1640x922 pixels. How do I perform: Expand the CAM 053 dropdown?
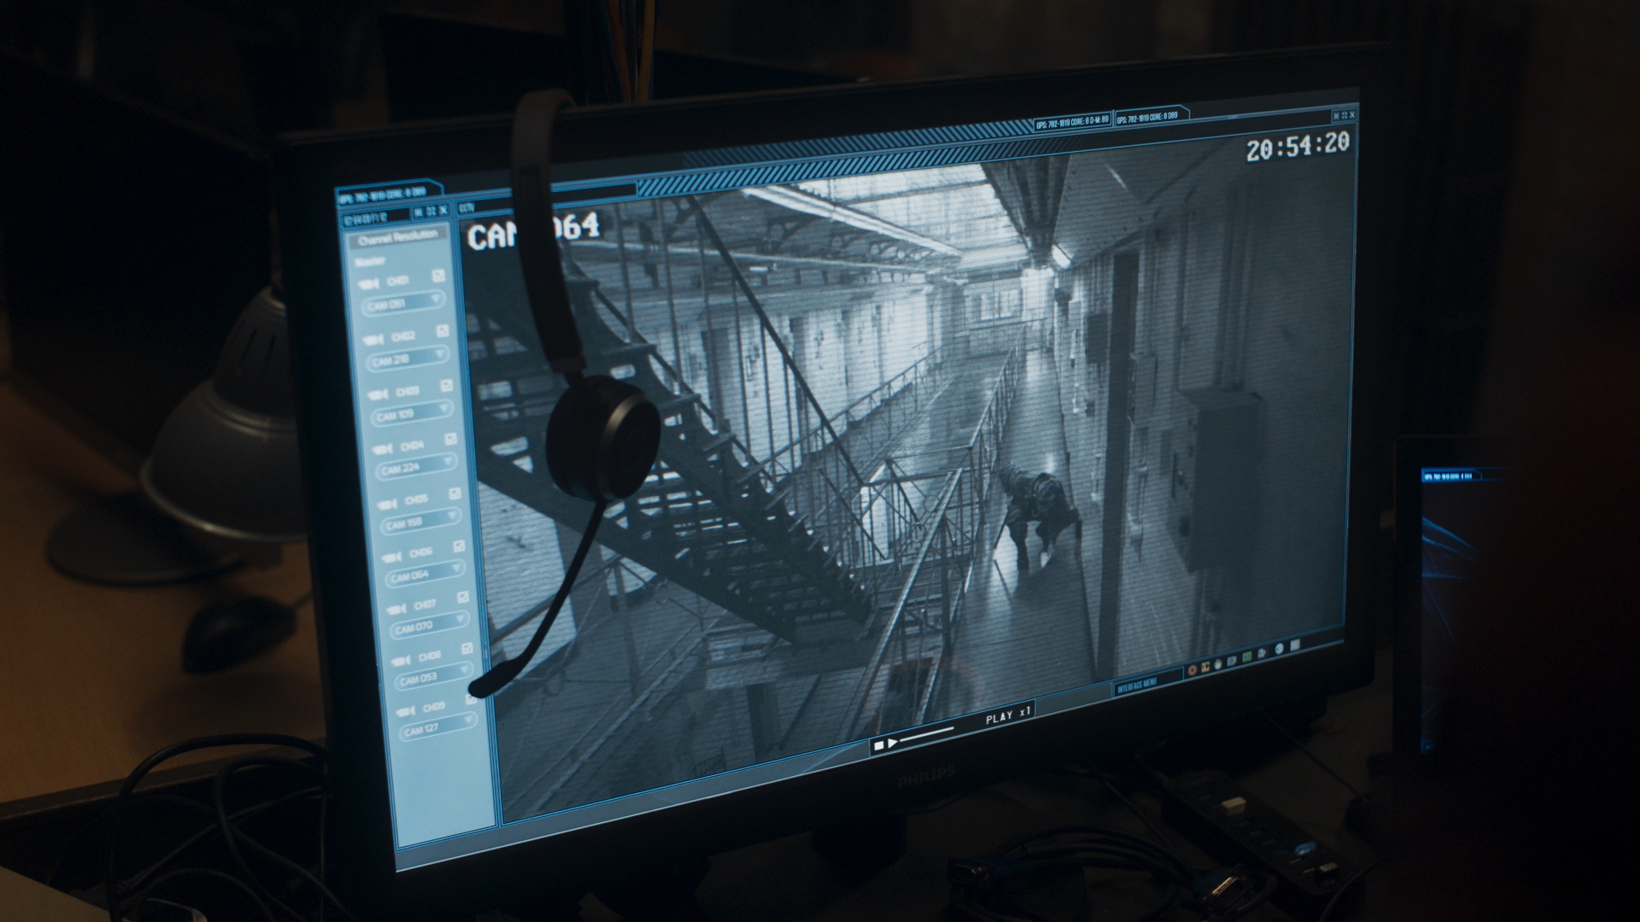(435, 677)
